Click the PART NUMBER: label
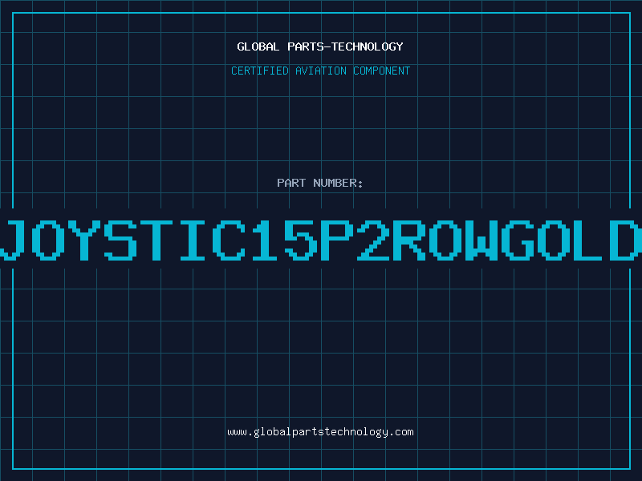642x481 pixels. pos(320,183)
